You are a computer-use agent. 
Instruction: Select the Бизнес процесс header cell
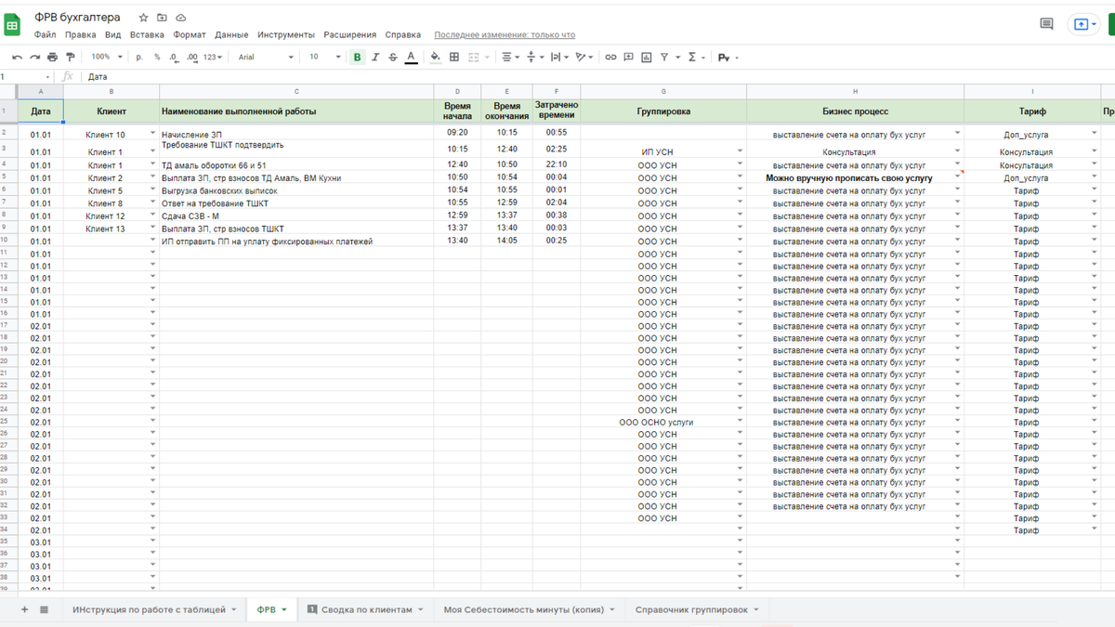point(855,111)
